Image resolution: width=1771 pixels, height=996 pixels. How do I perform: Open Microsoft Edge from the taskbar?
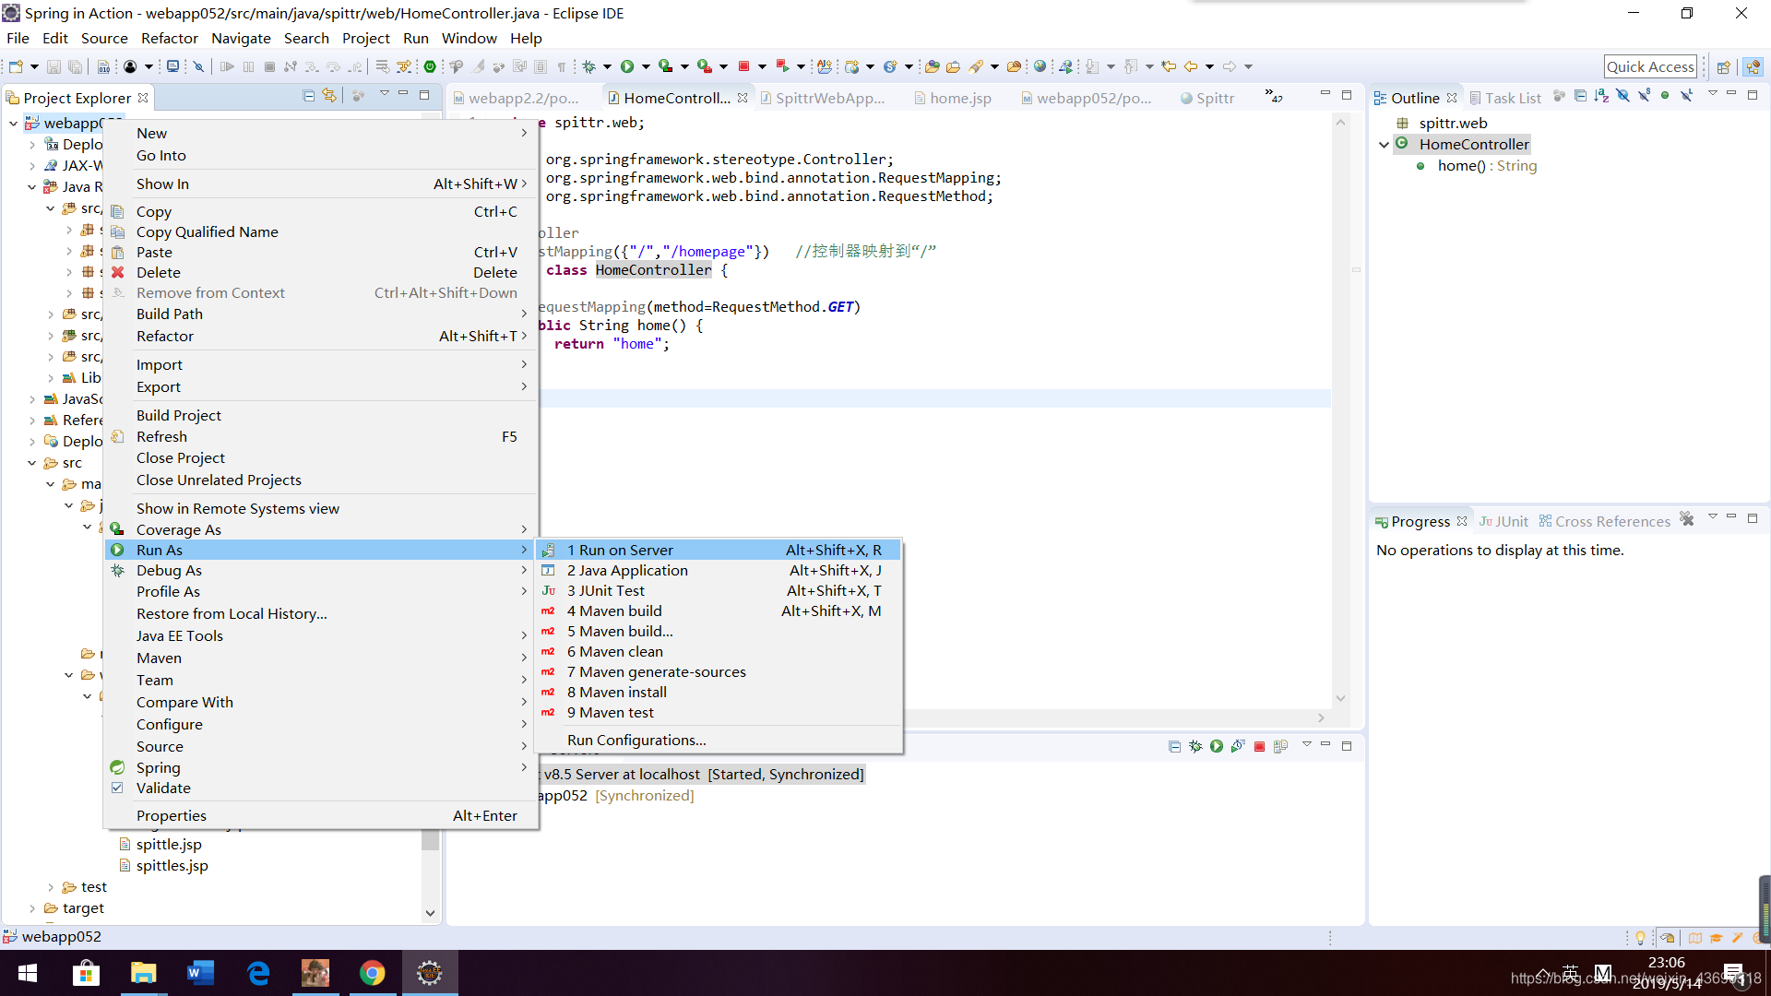[x=258, y=973]
